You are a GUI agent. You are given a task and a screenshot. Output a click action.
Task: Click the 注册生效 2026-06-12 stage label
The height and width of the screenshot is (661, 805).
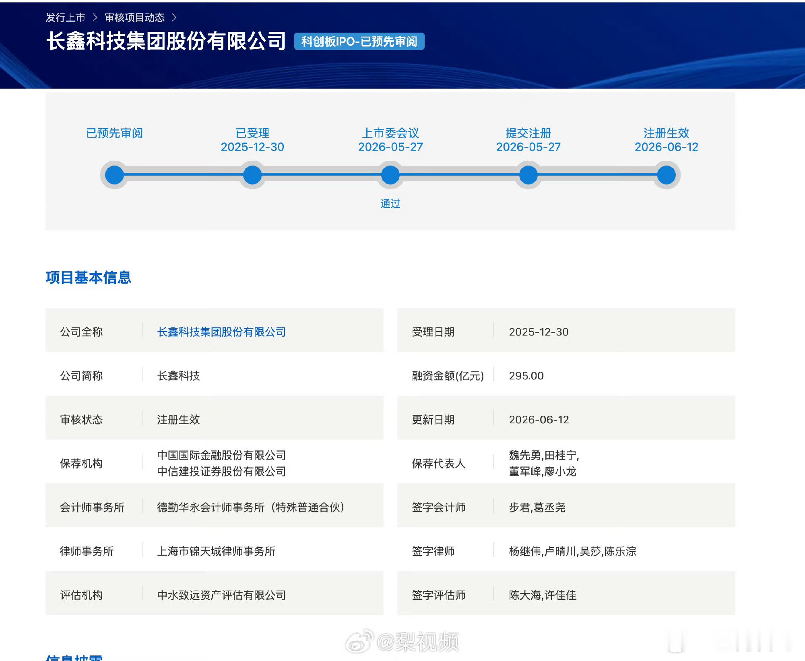point(667,140)
